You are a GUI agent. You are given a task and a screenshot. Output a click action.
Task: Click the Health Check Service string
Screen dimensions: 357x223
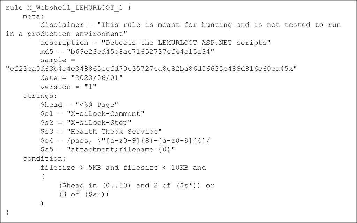(x=114, y=132)
